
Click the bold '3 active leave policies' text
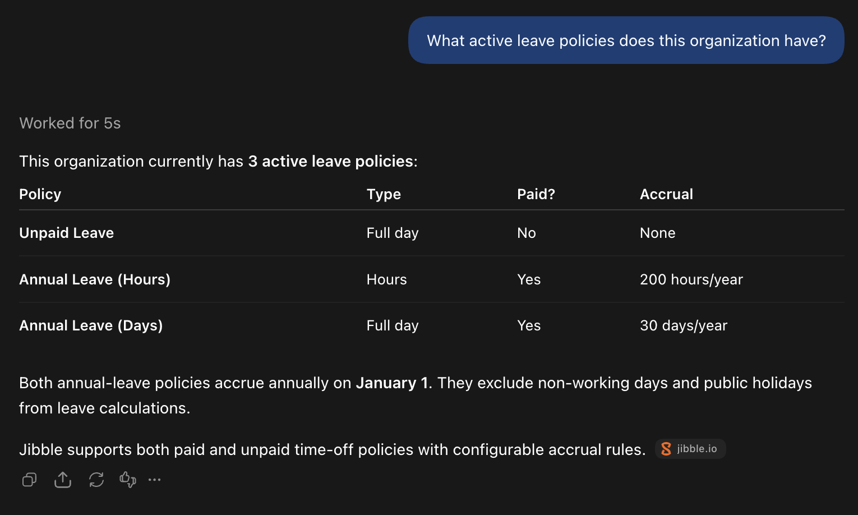pyautogui.click(x=331, y=162)
